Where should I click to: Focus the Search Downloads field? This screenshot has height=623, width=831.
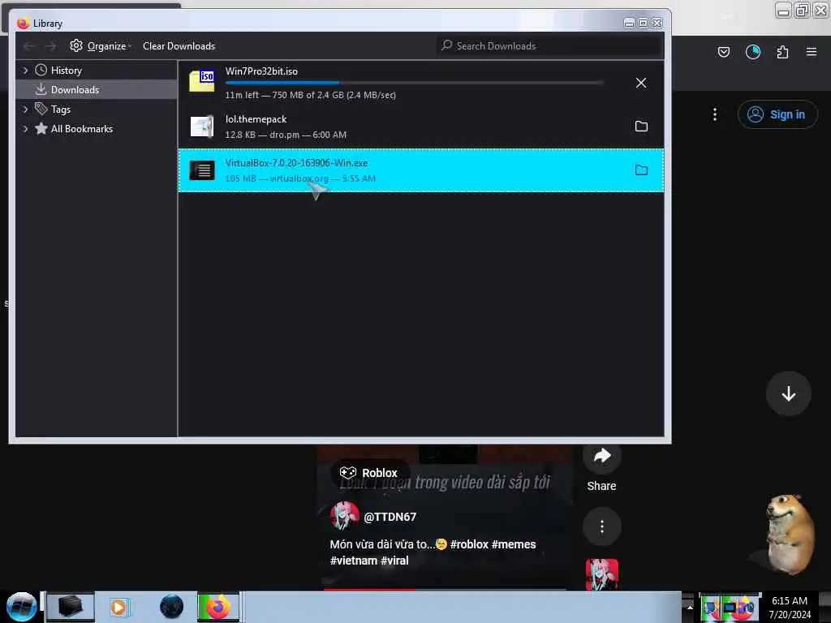[x=549, y=46]
